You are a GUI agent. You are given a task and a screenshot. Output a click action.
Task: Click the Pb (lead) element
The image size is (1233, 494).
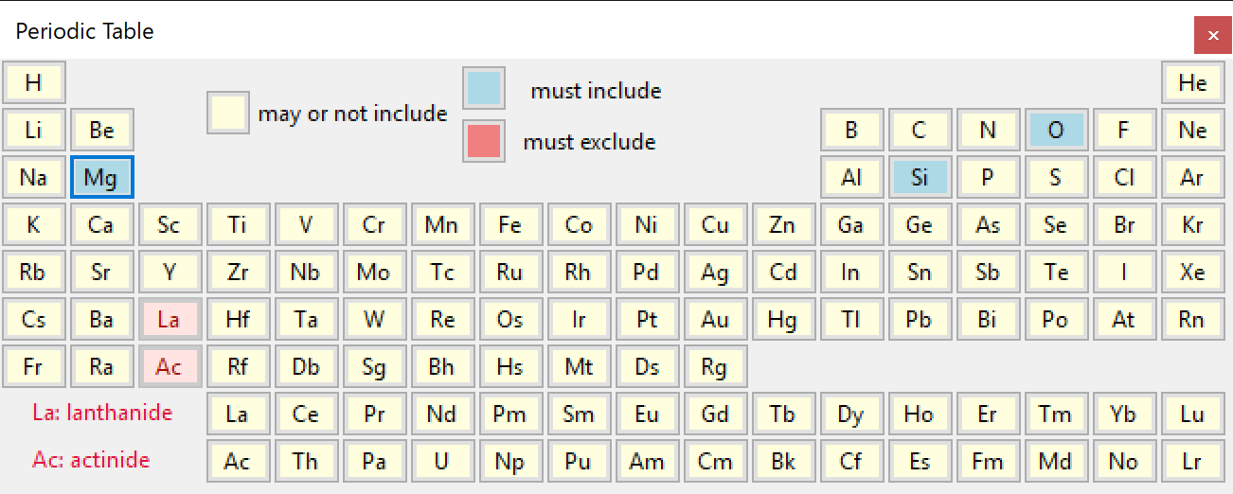[x=920, y=319]
